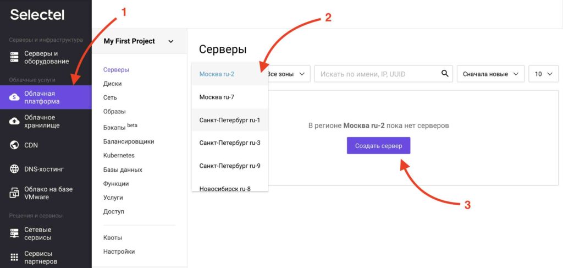
Task: Click the search by name, IP, UUID field
Action: point(383,74)
